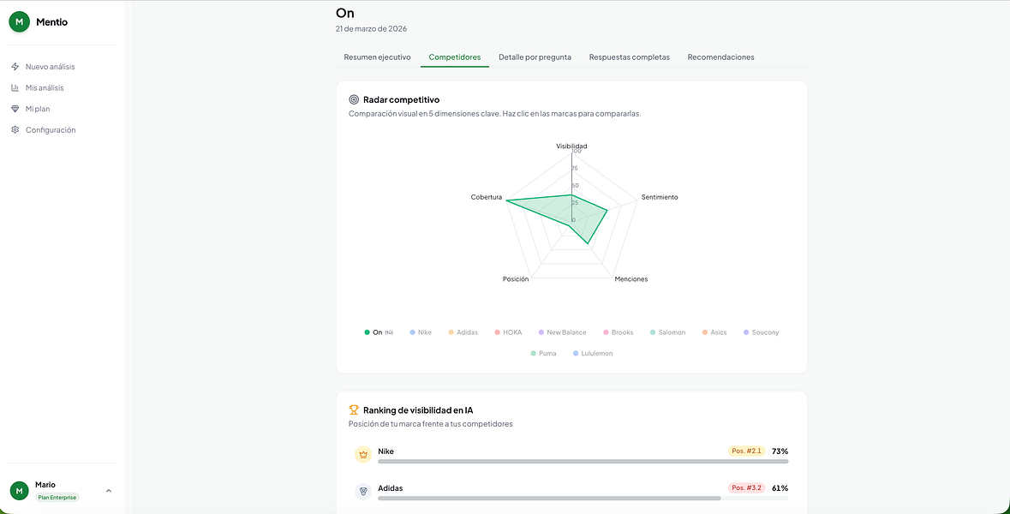Click the On page title

click(x=345, y=12)
